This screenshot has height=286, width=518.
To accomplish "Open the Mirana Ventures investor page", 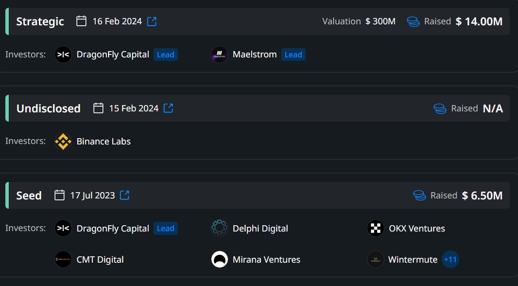I will pyautogui.click(x=266, y=260).
